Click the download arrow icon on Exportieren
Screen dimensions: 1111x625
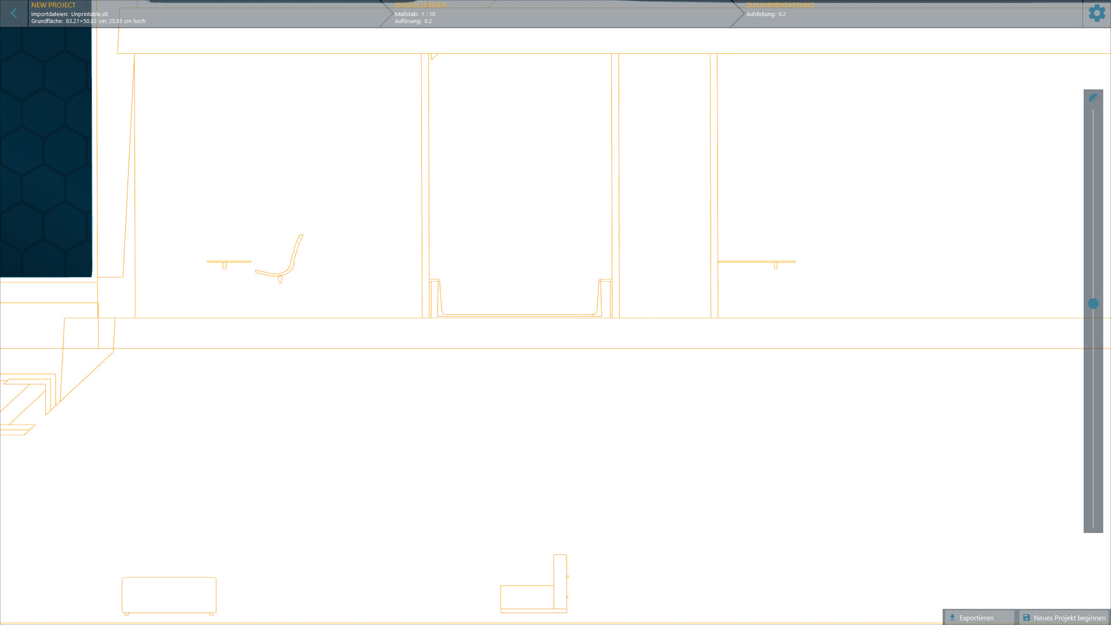[x=952, y=617]
